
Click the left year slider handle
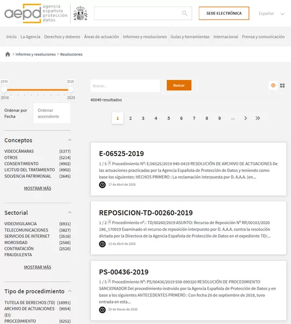coord(4,90)
